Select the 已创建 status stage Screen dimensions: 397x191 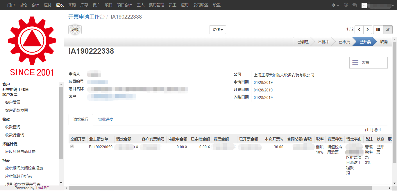click(x=303, y=42)
